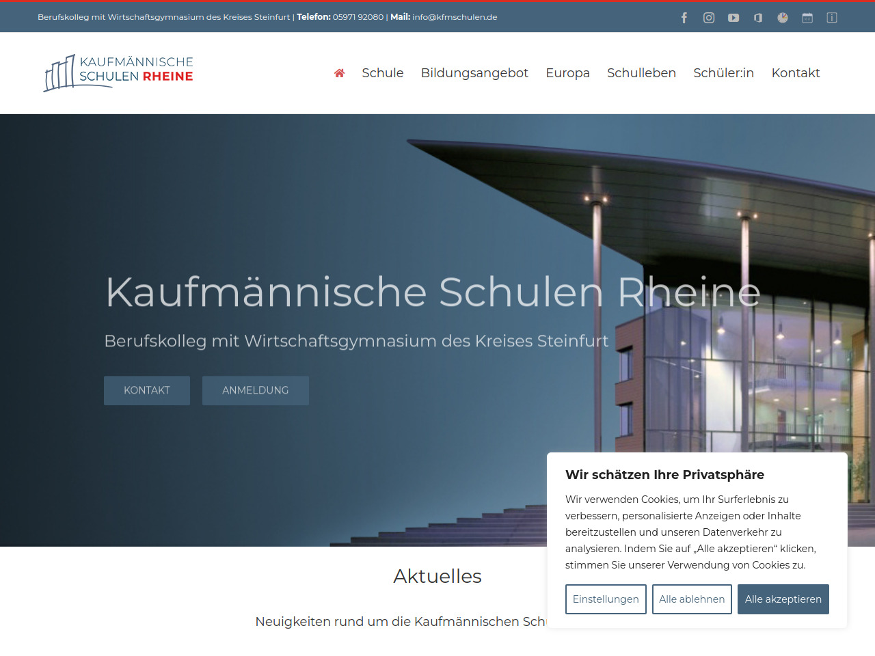Select Kontakt in the navigation bar
The width and height of the screenshot is (875, 656).
pyautogui.click(x=795, y=73)
